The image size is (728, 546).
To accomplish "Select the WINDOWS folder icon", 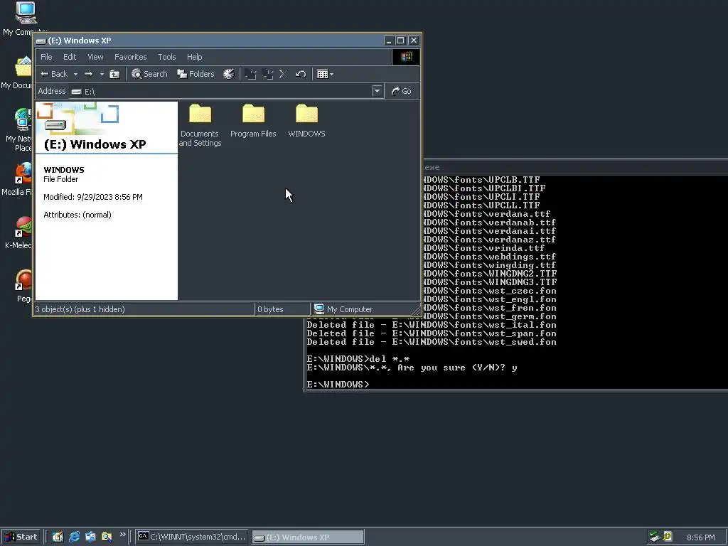I will (x=306, y=114).
